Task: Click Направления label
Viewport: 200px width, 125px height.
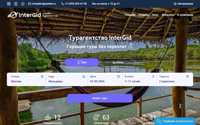Action: [101, 123]
